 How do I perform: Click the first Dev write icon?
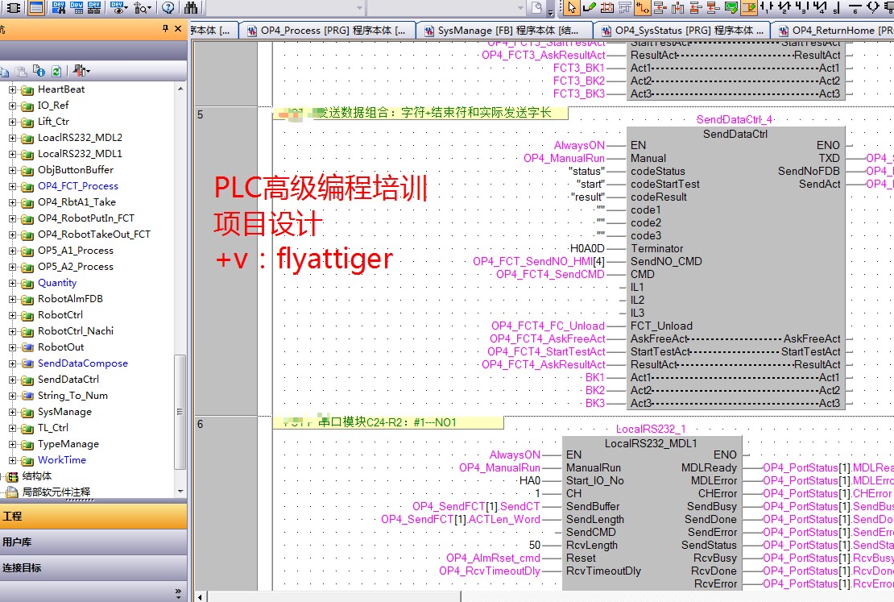59,7
